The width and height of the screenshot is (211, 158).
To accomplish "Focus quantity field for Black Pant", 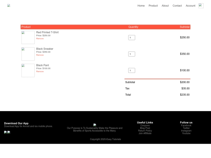I will [x=132, y=70].
